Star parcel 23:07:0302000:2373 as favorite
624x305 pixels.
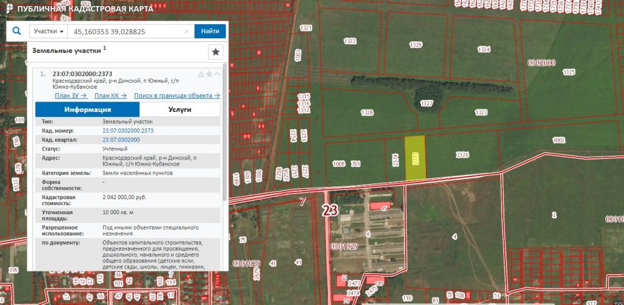click(x=209, y=74)
